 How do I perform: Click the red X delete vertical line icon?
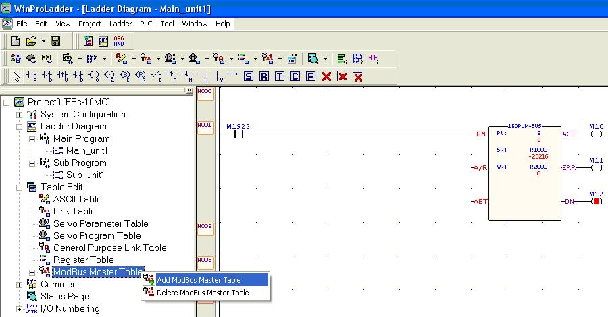pyautogui.click(x=342, y=76)
